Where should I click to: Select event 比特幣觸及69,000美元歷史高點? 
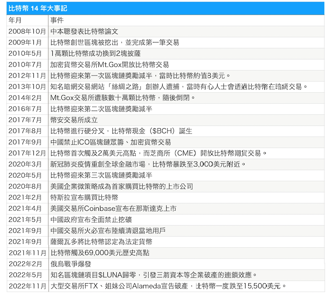100,253
